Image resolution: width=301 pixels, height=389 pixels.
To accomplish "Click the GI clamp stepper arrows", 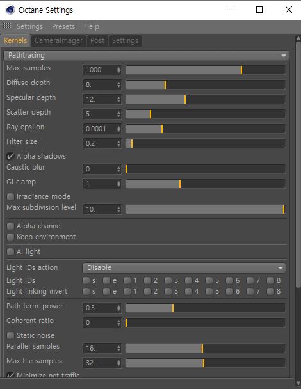I will click(118, 184).
